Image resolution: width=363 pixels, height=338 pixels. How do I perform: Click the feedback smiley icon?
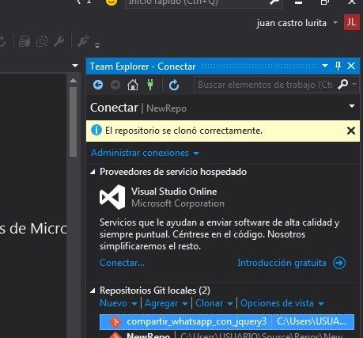[112, 2]
